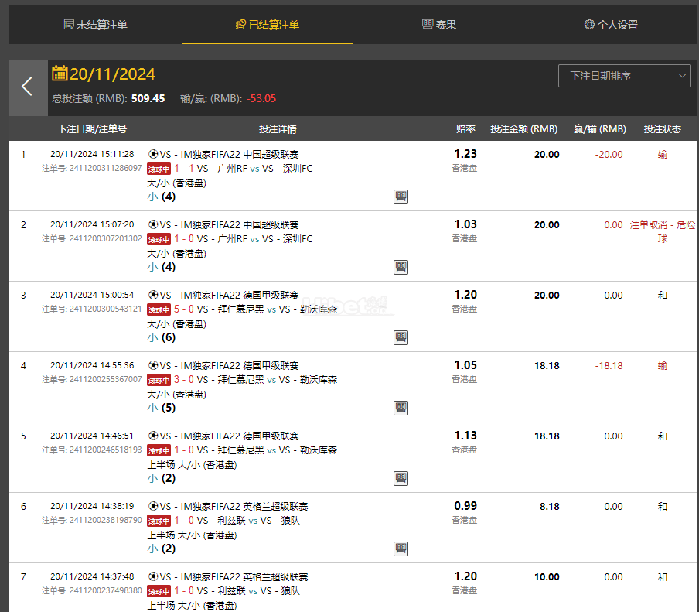Open calendar icon next to 20/11/2024
The width and height of the screenshot is (699, 612).
point(60,74)
